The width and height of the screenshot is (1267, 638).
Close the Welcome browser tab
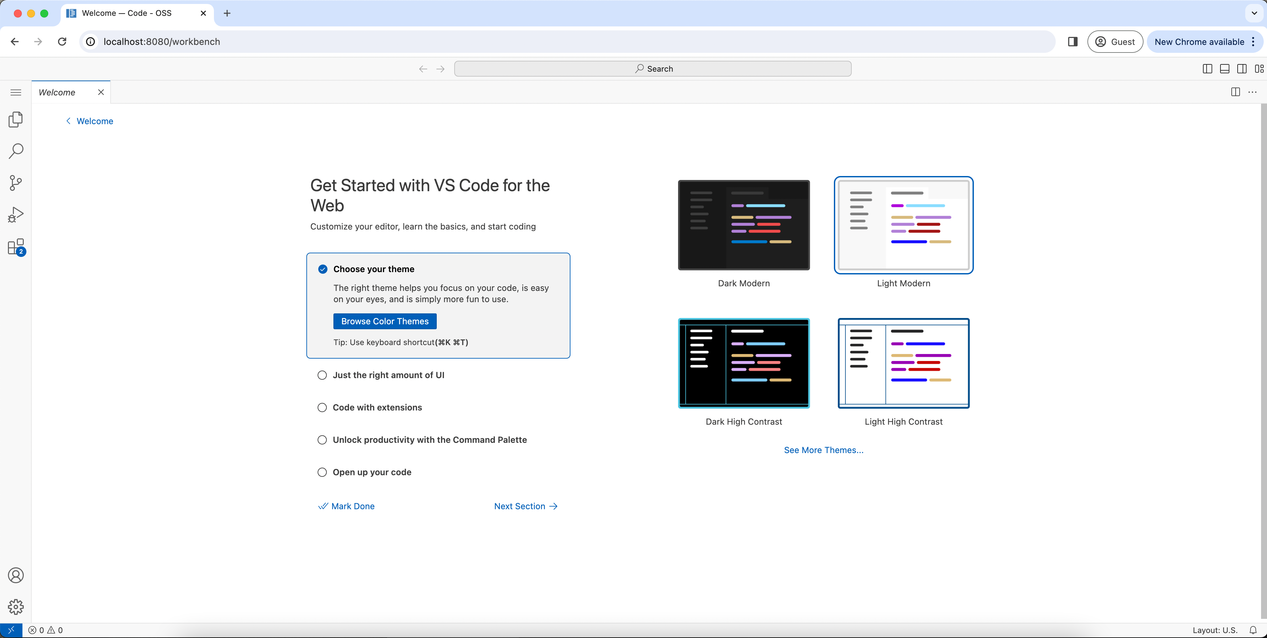(x=203, y=13)
